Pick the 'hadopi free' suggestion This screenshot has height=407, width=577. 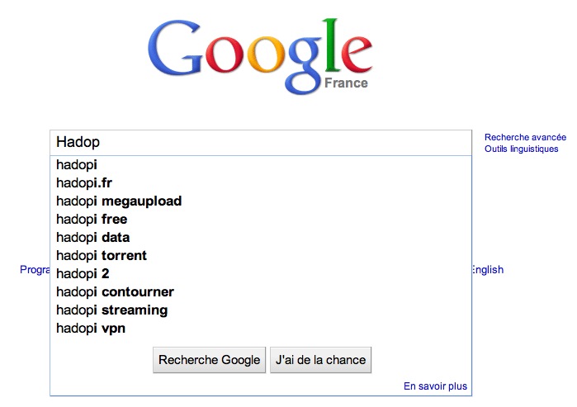(x=92, y=220)
